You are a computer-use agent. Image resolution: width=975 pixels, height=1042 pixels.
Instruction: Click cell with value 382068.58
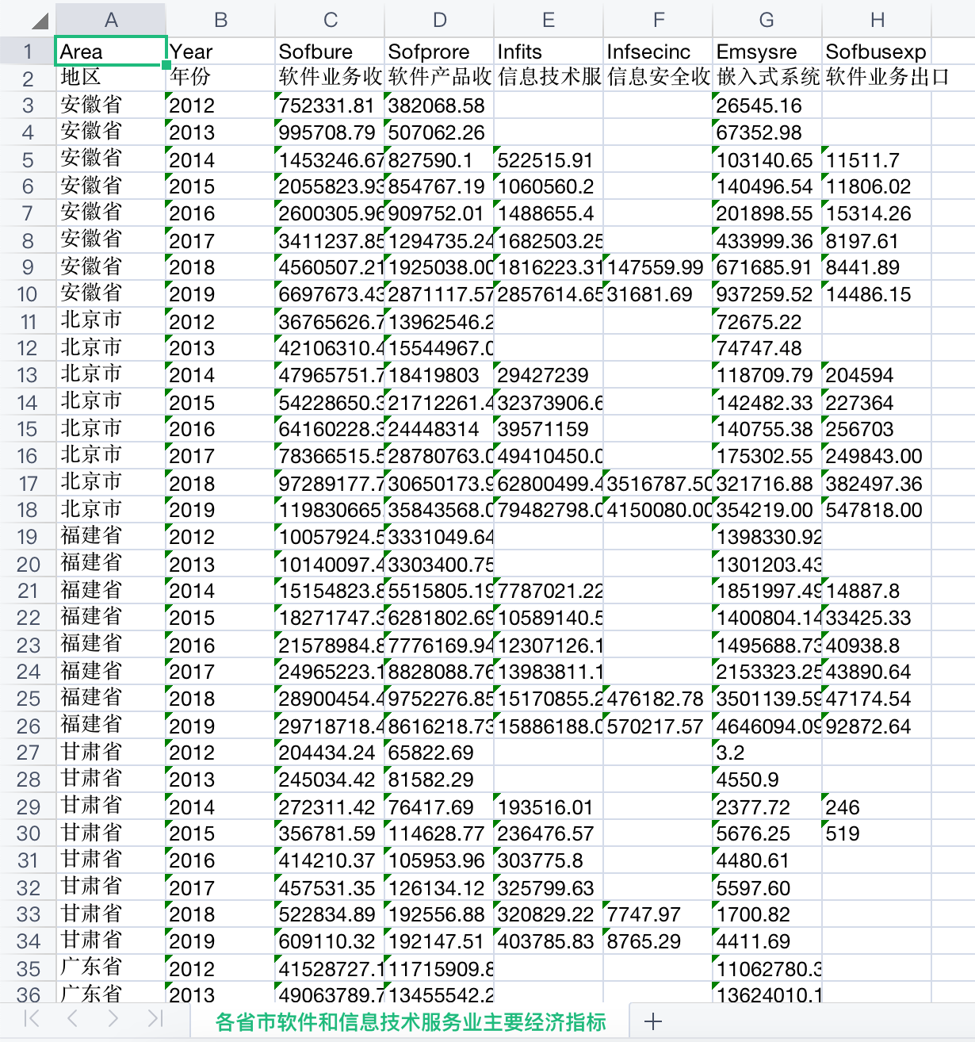439,105
